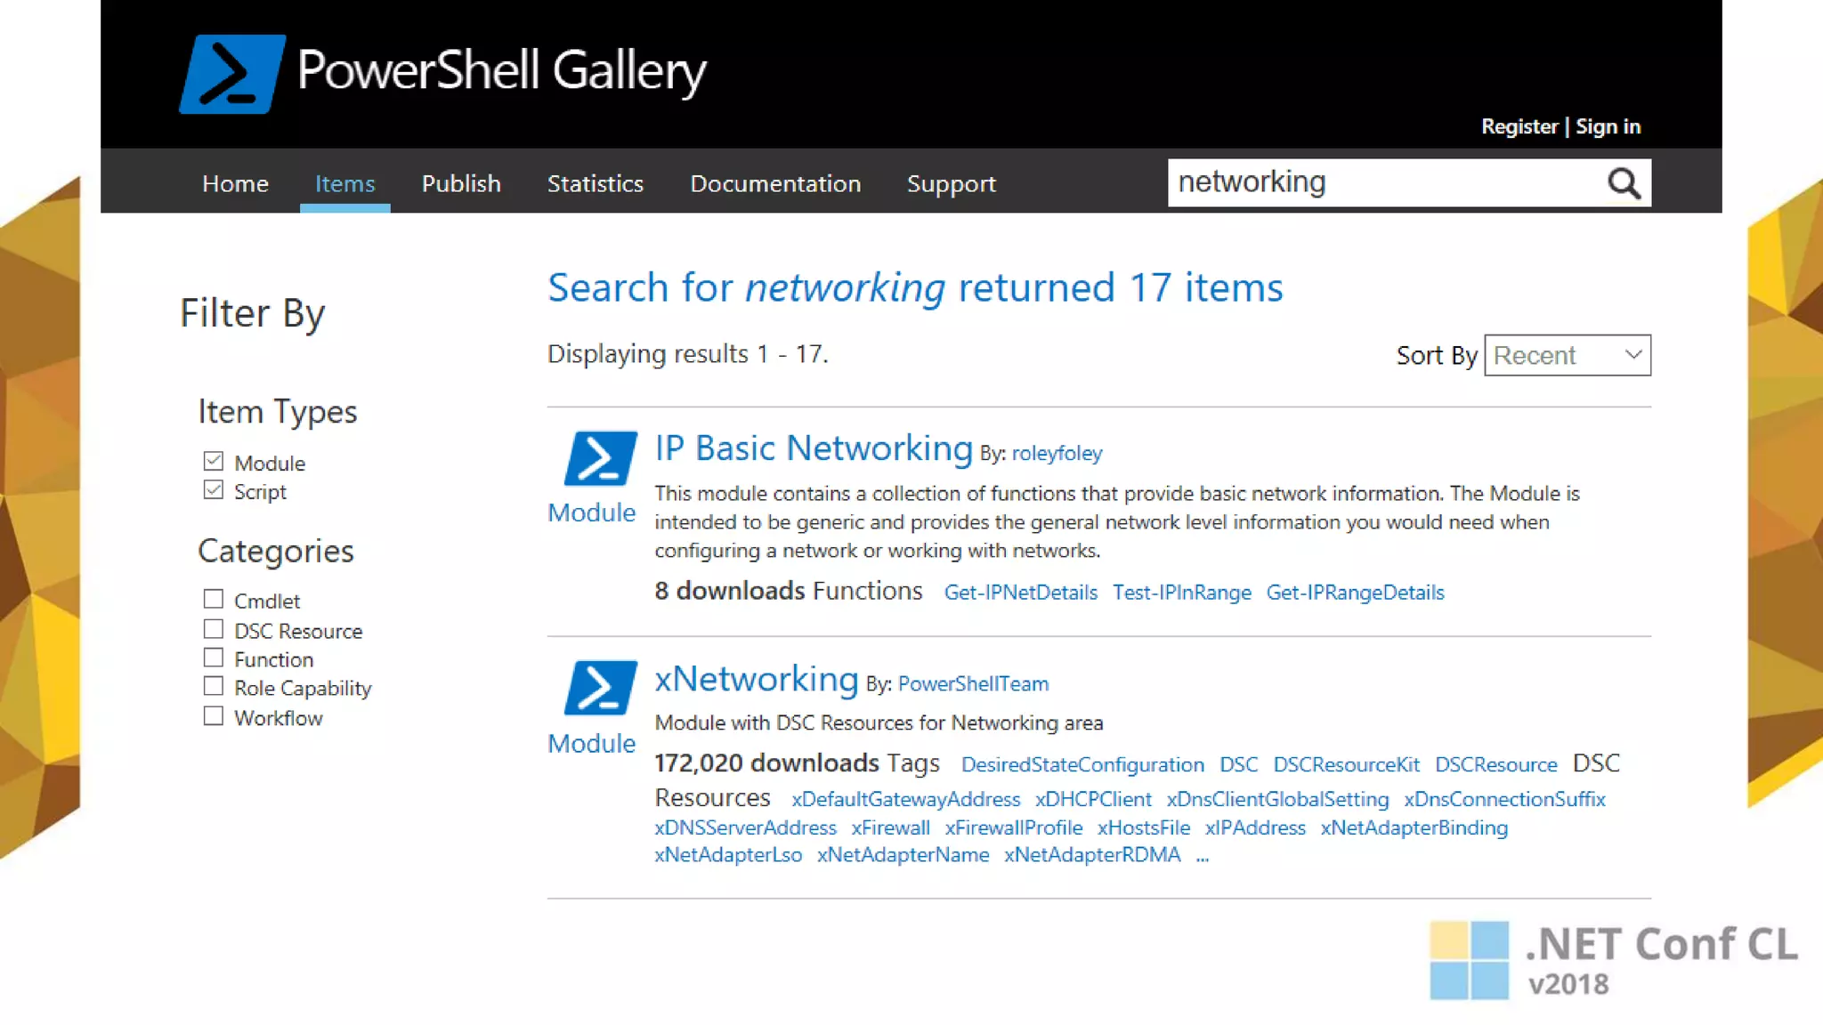This screenshot has width=1823, height=1025.
Task: Click the IP Basic Networking module icon
Action: [x=601, y=458]
